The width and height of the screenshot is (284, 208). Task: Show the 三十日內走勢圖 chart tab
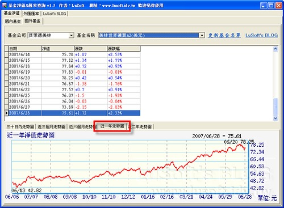tap(20, 126)
